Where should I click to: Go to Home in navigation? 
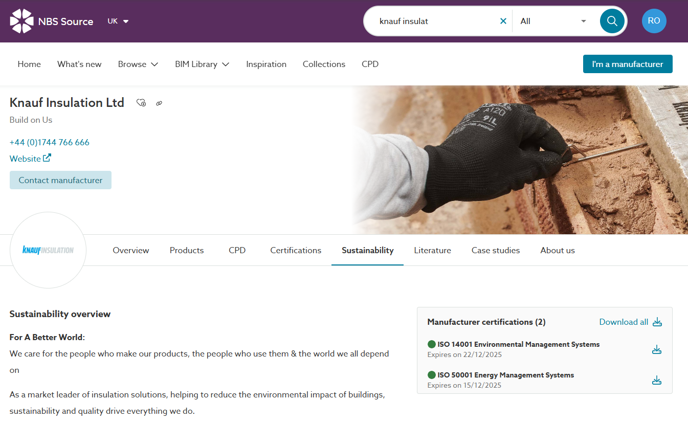point(29,64)
